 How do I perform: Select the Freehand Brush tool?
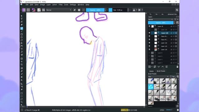click(21, 28)
